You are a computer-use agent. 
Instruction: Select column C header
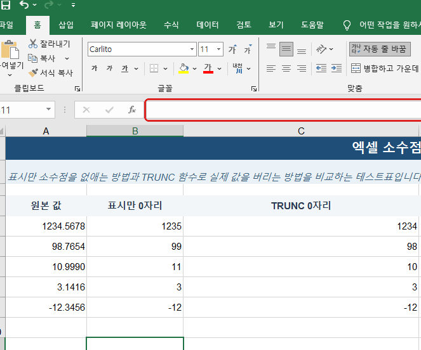(301, 131)
